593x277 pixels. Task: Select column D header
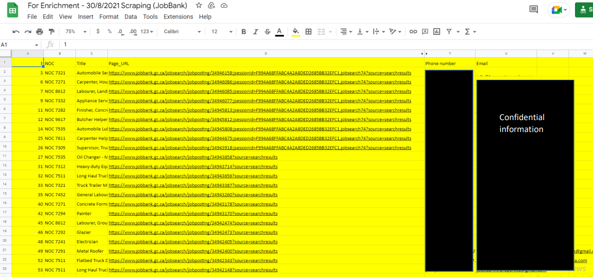click(x=265, y=54)
